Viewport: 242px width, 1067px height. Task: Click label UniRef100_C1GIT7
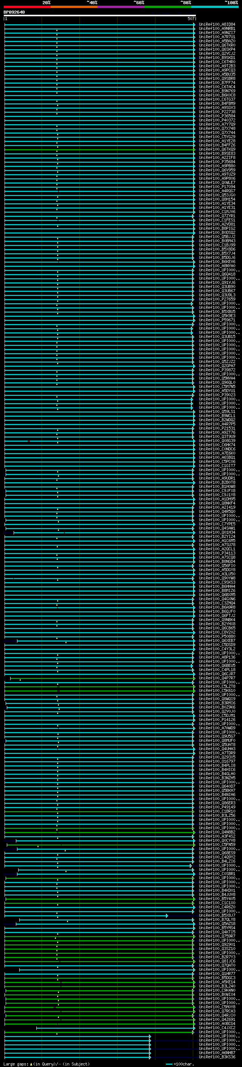point(217,466)
